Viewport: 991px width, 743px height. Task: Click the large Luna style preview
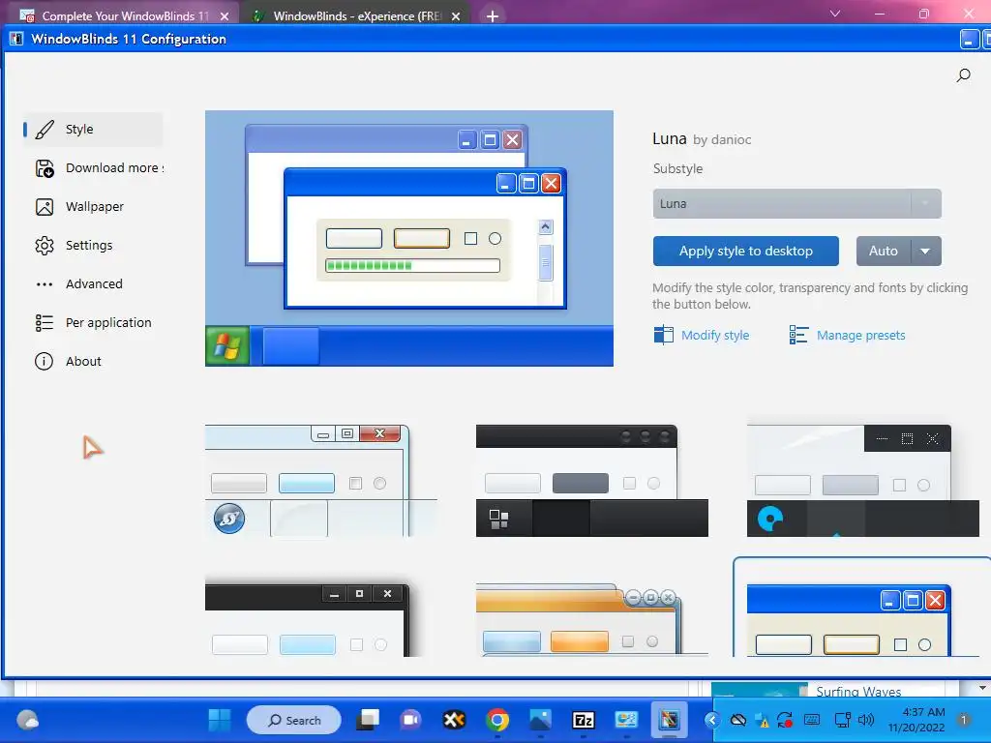(x=409, y=238)
